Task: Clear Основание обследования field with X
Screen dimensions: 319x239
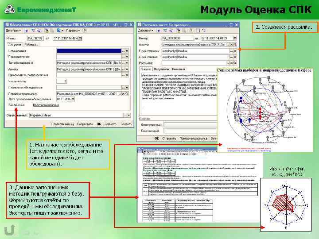Action: click(127, 87)
